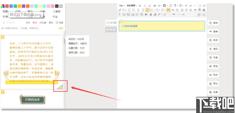Toggle left-to-right text direction
The image size is (235, 113).
[168, 10]
